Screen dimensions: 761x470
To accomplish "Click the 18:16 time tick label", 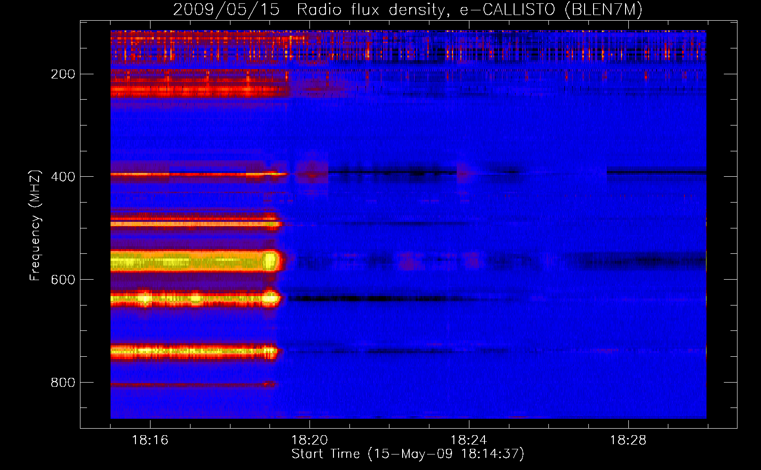I will (x=150, y=440).
